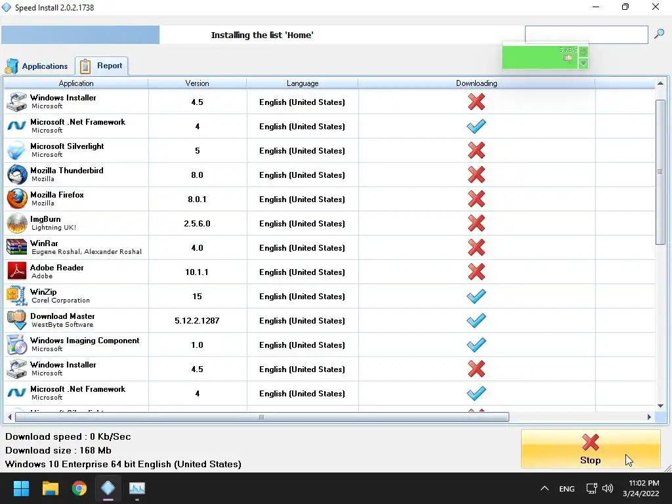Click the Windows Installer icon above Microsoft .Net Framework
This screenshot has width=672, height=504.
tap(17, 102)
